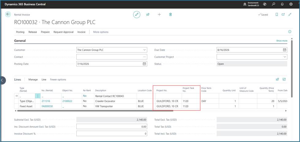Open Posting Date calendar picker
The width and height of the screenshot is (300, 142).
(x=144, y=64)
